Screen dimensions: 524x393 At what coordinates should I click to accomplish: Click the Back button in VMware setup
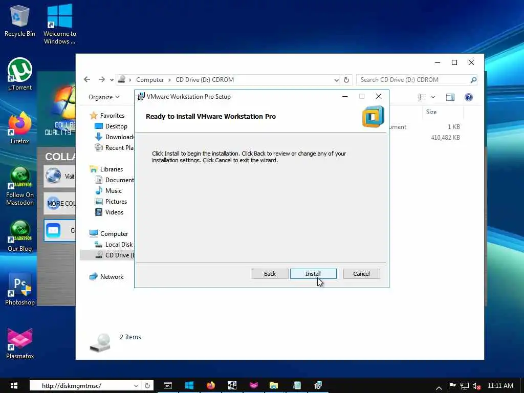270,274
